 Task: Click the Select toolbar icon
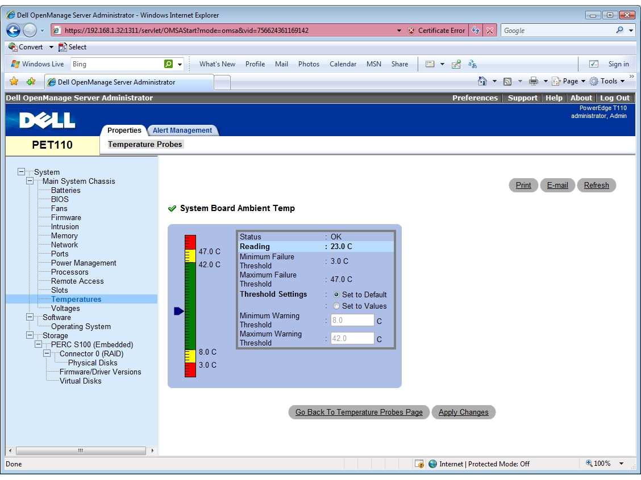pyautogui.click(x=63, y=47)
